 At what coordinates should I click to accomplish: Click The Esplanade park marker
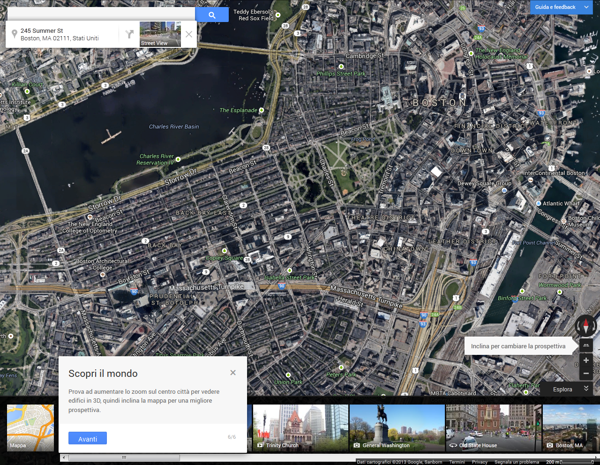262,110
